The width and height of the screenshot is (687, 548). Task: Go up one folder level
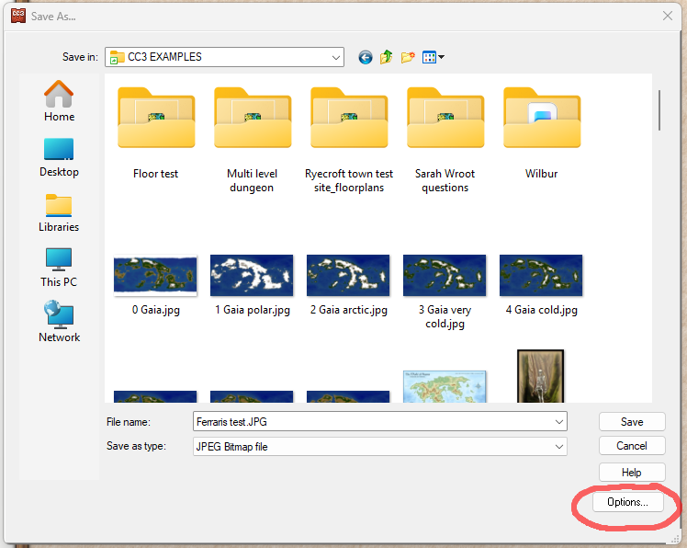[387, 57]
